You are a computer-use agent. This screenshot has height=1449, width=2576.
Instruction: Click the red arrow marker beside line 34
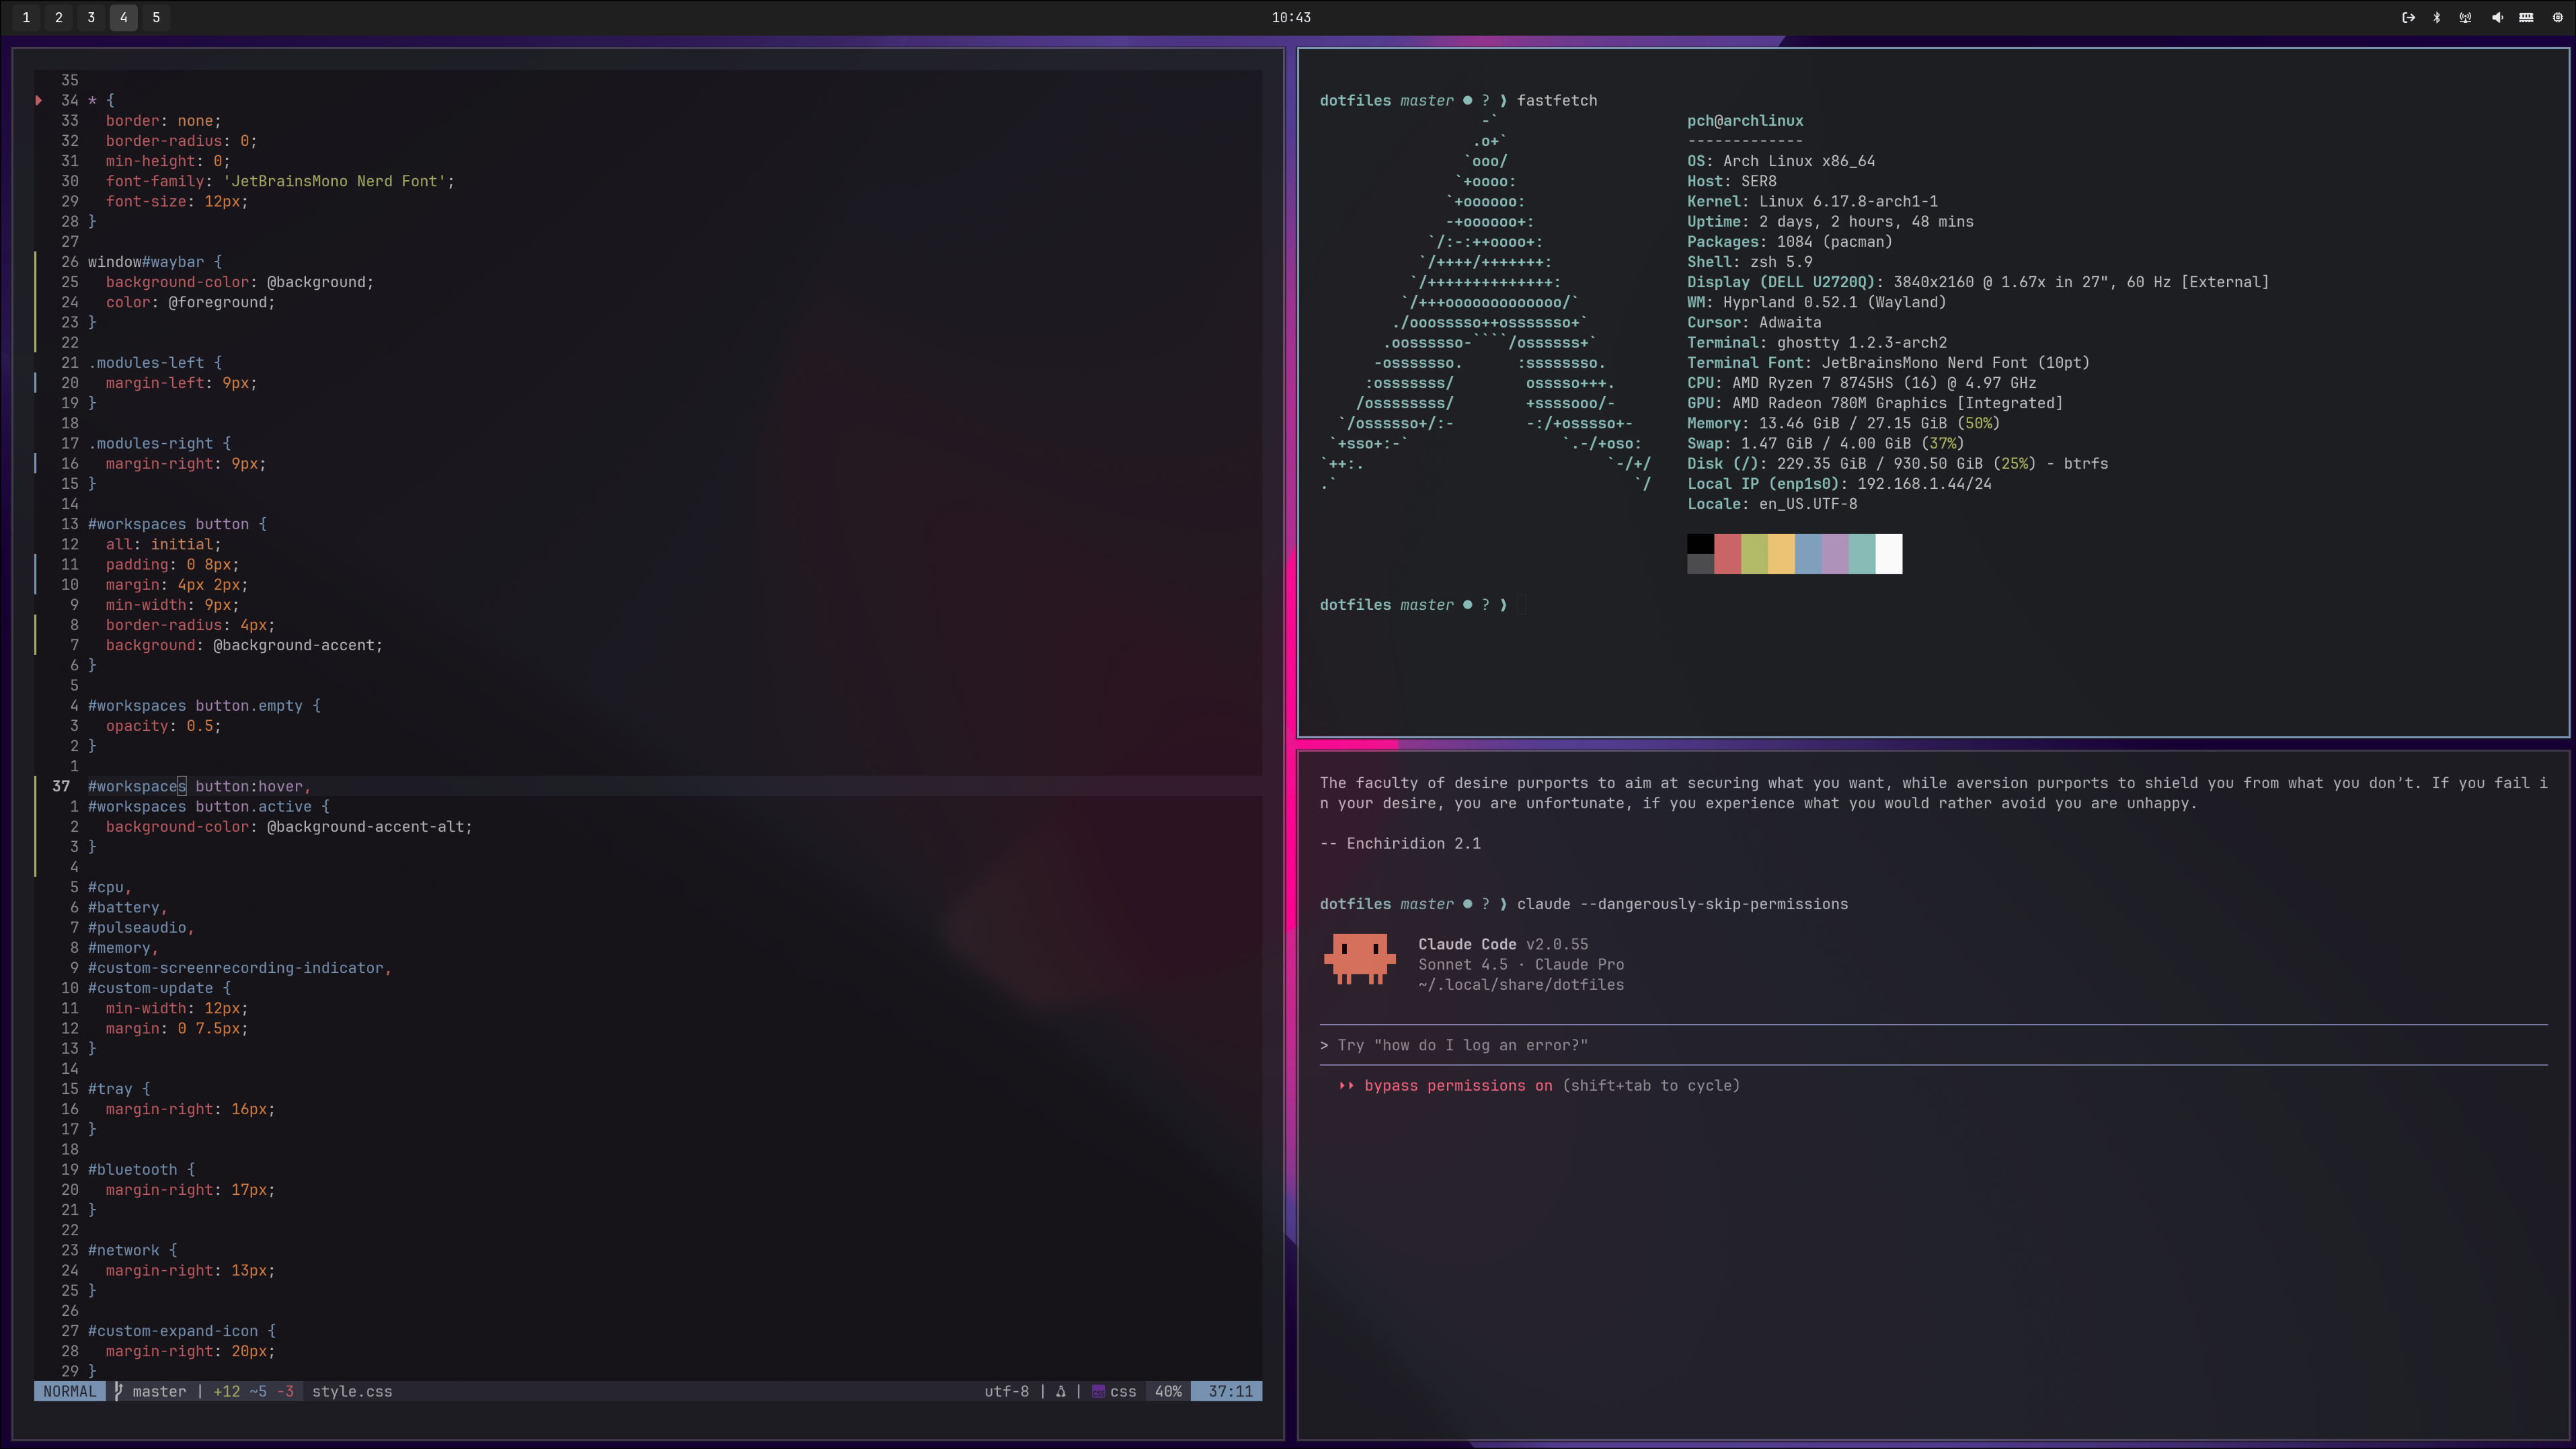39,100
